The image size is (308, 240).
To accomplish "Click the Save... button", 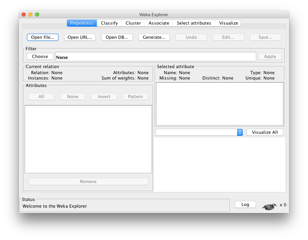I will tap(265, 37).
